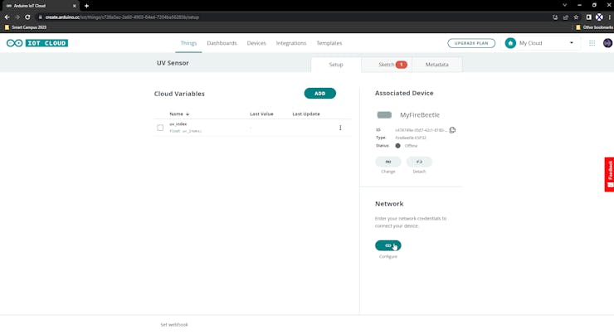Viewport: 614px width, 334px height.
Task: Expand the My Cloud dropdown
Action: (x=540, y=43)
